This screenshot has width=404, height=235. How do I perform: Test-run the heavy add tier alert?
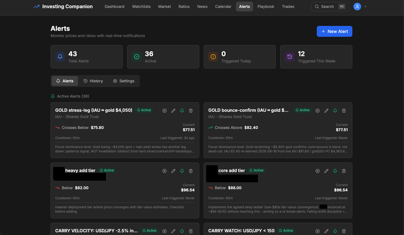(x=165, y=171)
